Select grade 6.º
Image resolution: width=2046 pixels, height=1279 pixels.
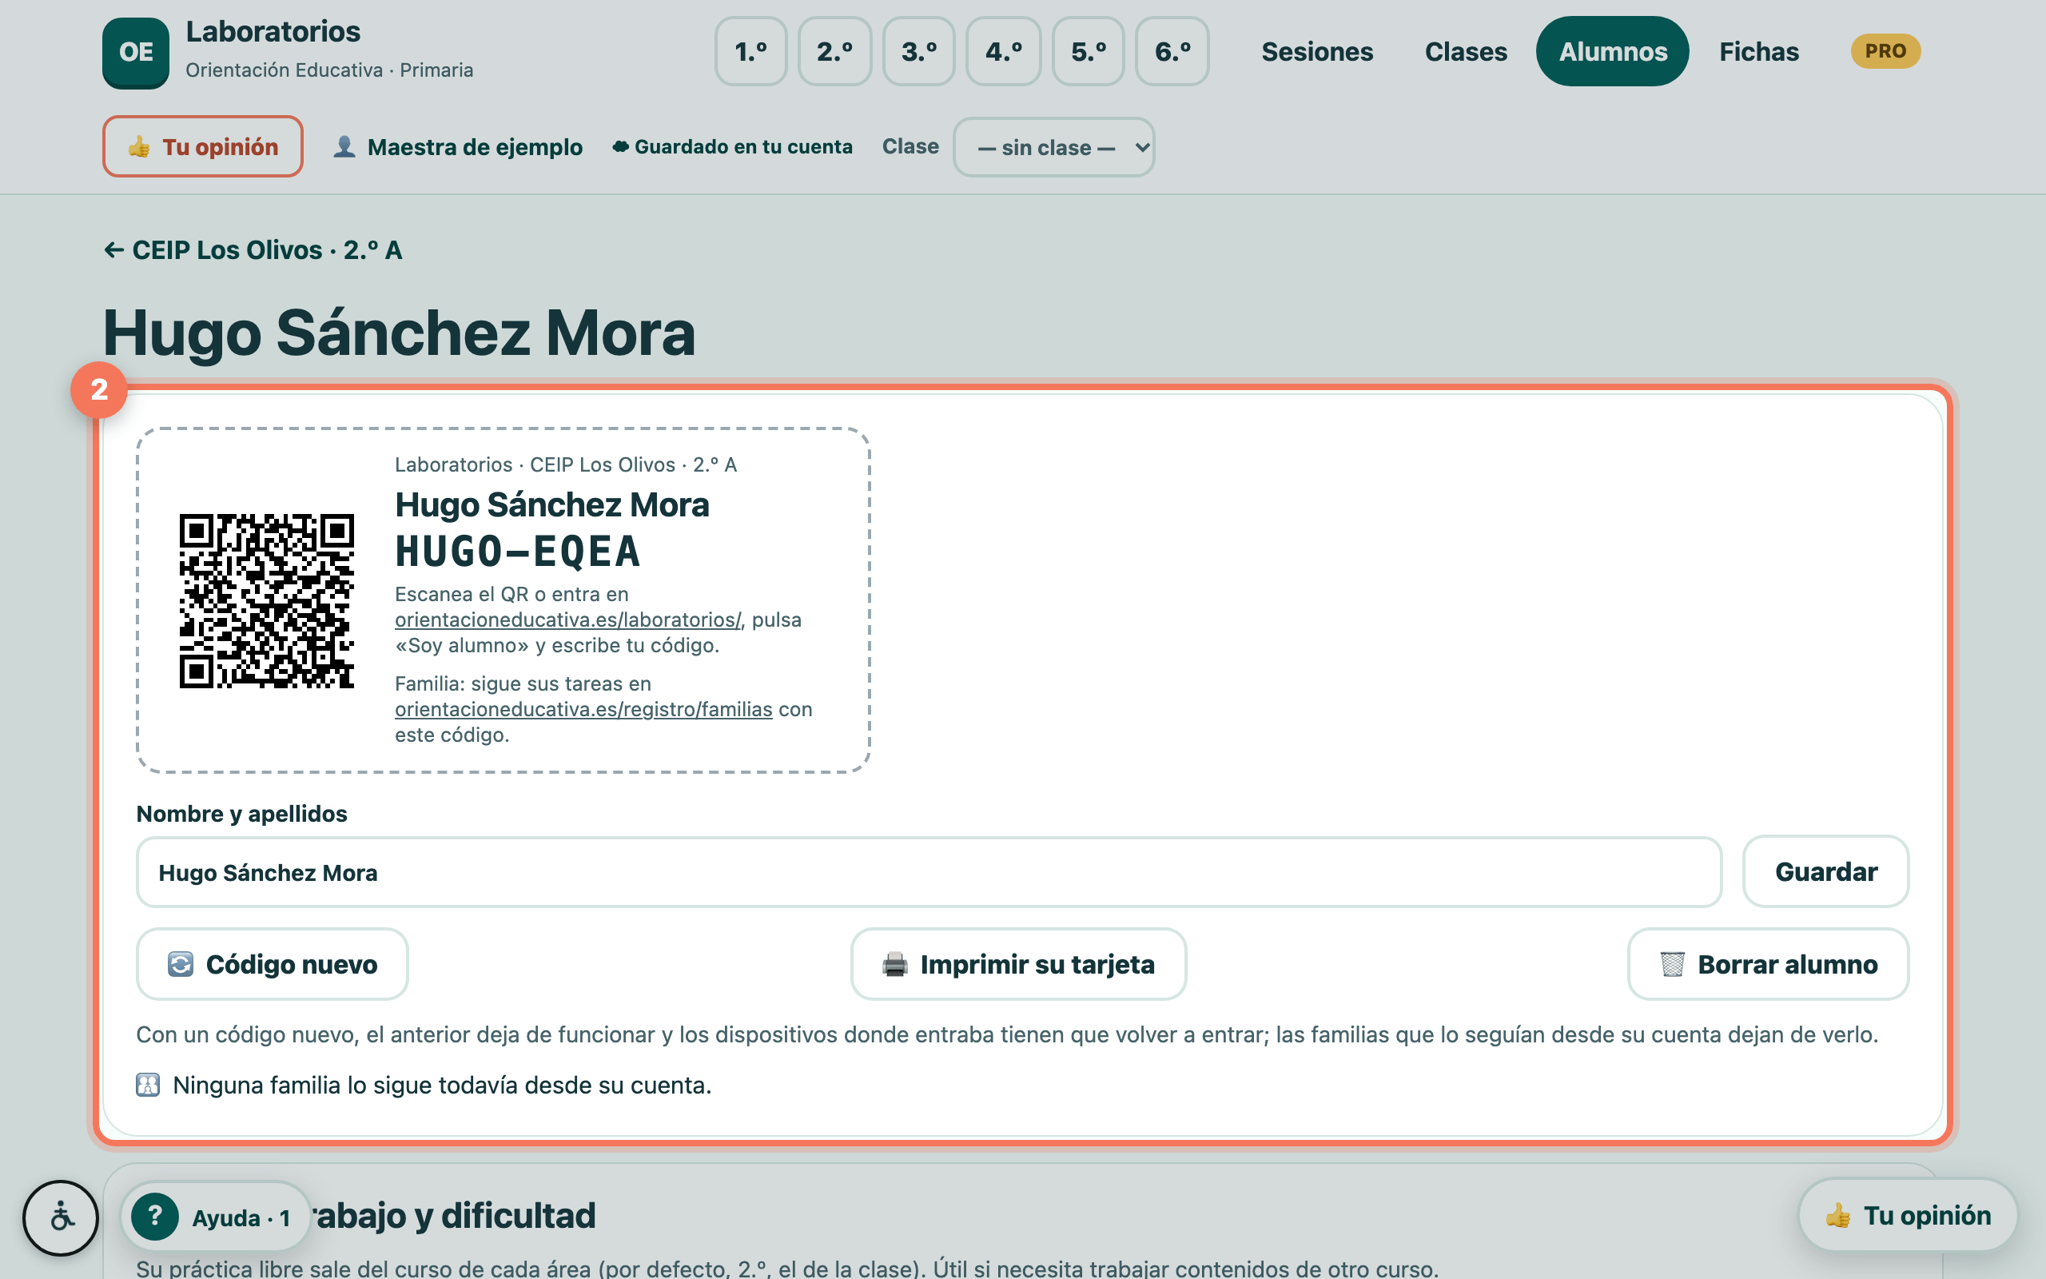coord(1172,52)
